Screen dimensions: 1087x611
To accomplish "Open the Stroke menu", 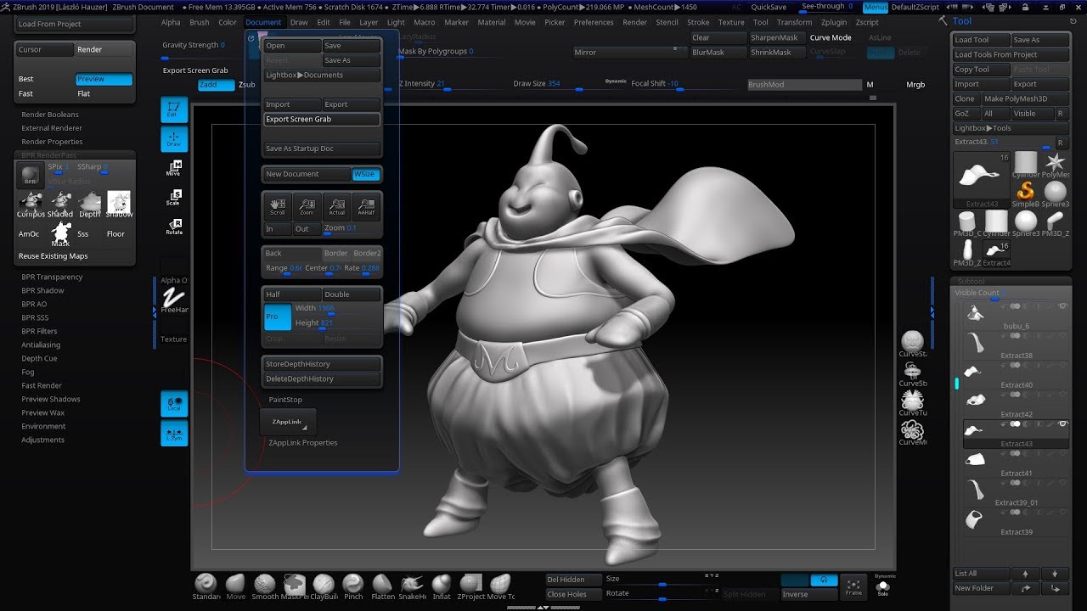I will [x=698, y=23].
